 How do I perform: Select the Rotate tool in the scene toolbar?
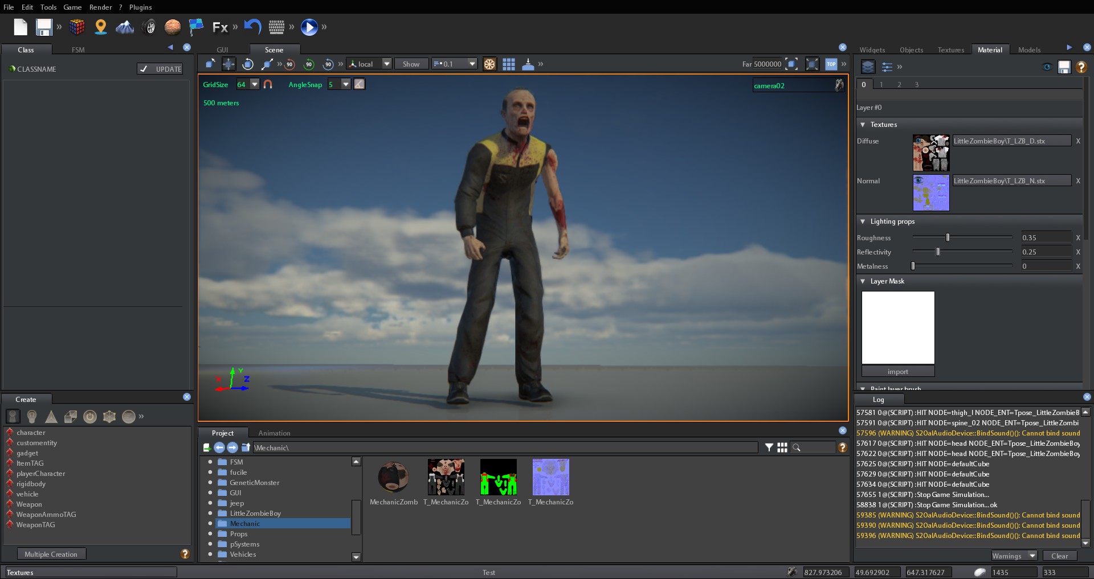tap(248, 64)
